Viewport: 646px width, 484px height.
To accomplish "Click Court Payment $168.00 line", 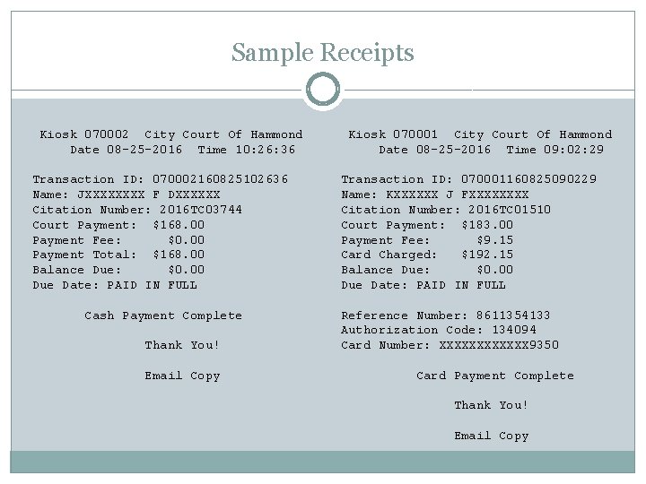I will [x=118, y=225].
